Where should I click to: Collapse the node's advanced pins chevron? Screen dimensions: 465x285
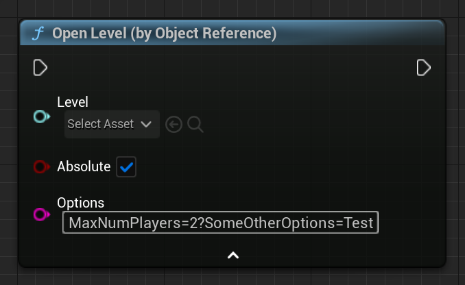[x=233, y=255]
